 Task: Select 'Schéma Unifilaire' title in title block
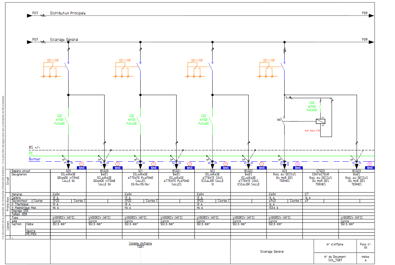140,243
